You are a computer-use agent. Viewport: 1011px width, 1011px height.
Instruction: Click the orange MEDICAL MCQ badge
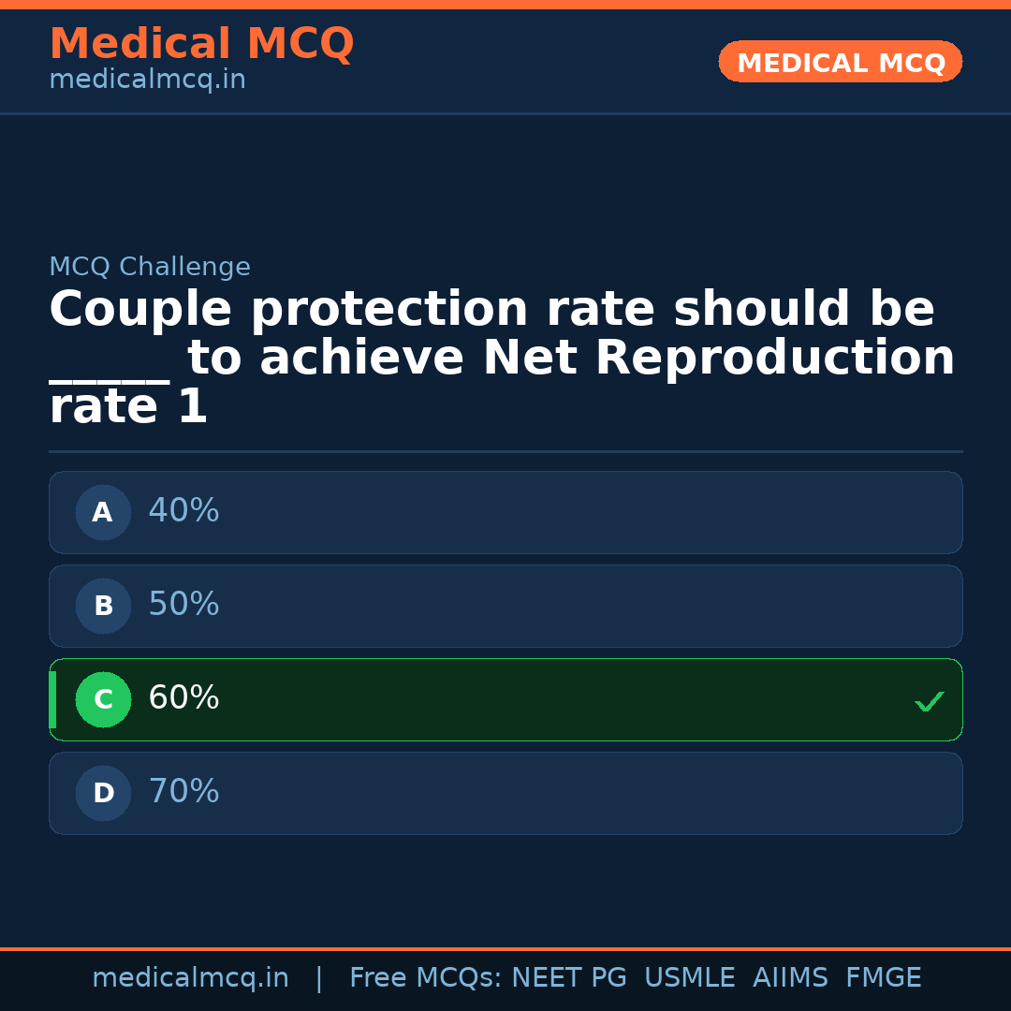[x=840, y=62]
